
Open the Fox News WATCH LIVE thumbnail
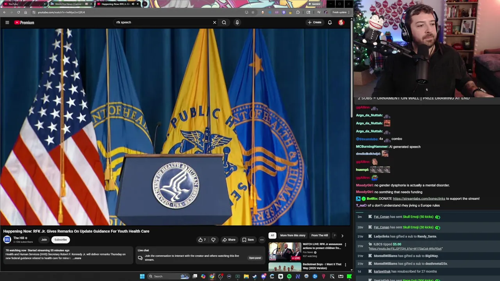285,252
